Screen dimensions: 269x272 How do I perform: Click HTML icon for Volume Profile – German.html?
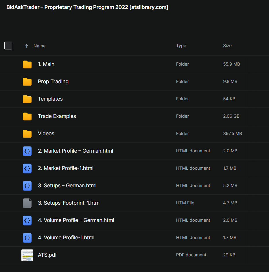coord(27,221)
